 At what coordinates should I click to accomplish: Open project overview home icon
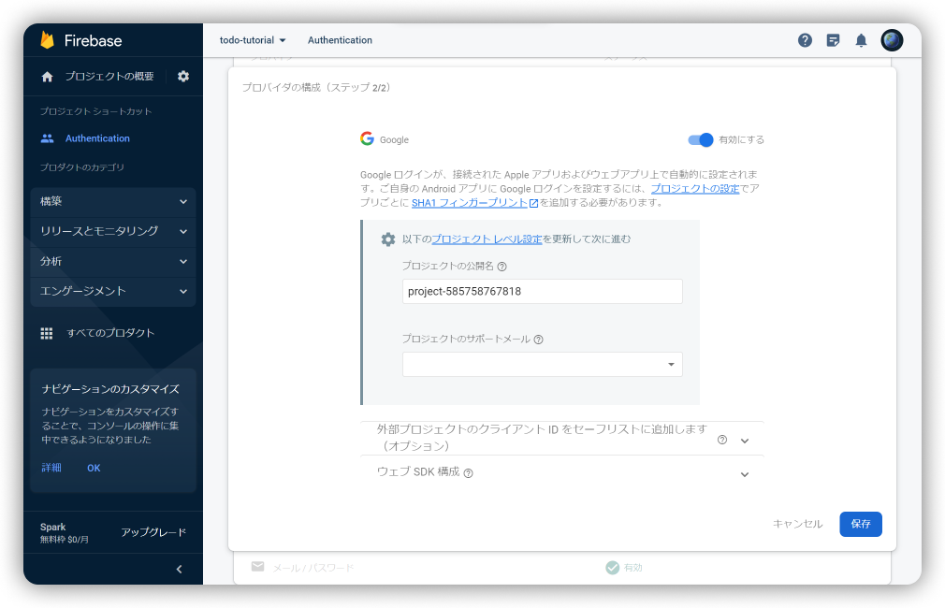[x=47, y=77]
